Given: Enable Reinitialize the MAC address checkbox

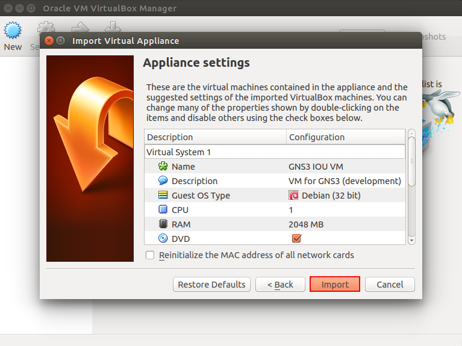Looking at the screenshot, I should click(x=150, y=255).
